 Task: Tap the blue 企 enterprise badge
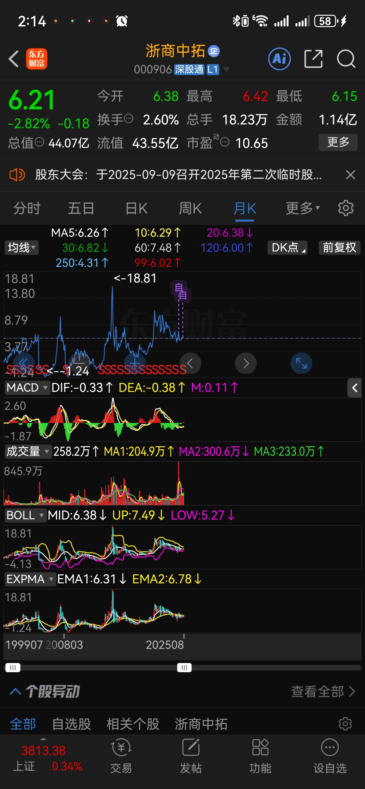click(x=213, y=51)
